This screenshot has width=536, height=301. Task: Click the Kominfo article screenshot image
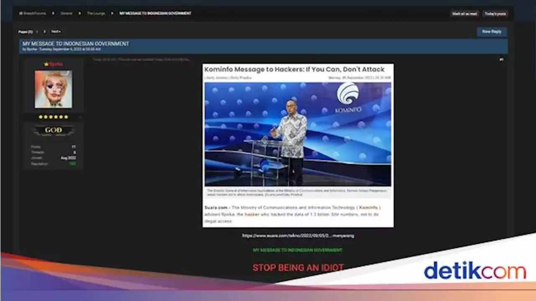[298, 145]
